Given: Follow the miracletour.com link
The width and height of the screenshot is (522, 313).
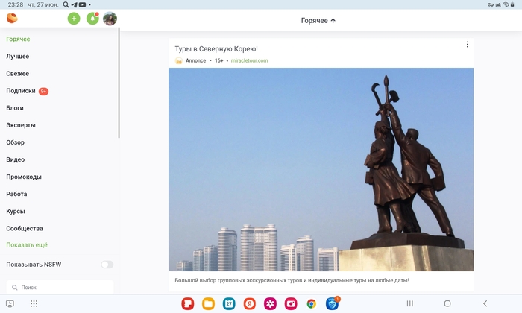Looking at the screenshot, I should [249, 60].
